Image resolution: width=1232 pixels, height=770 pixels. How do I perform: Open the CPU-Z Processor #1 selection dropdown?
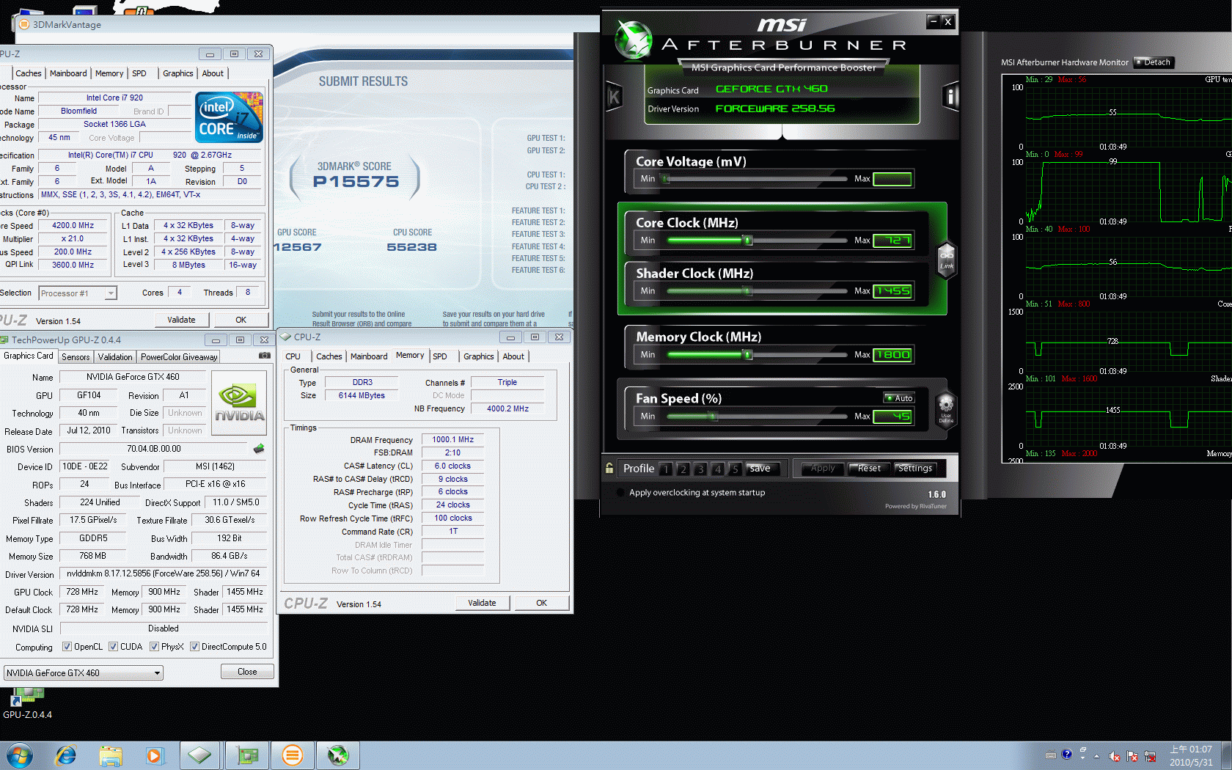78,293
